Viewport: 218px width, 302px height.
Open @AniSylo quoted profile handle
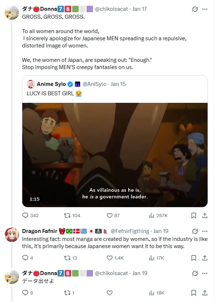coord(94,84)
